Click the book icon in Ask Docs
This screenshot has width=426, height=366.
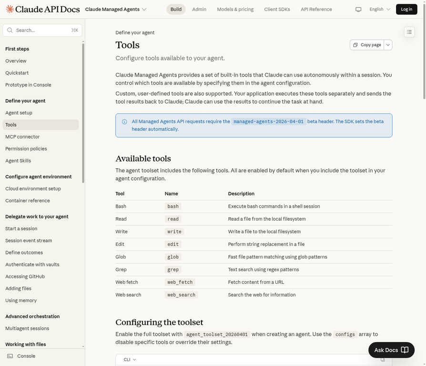405,350
